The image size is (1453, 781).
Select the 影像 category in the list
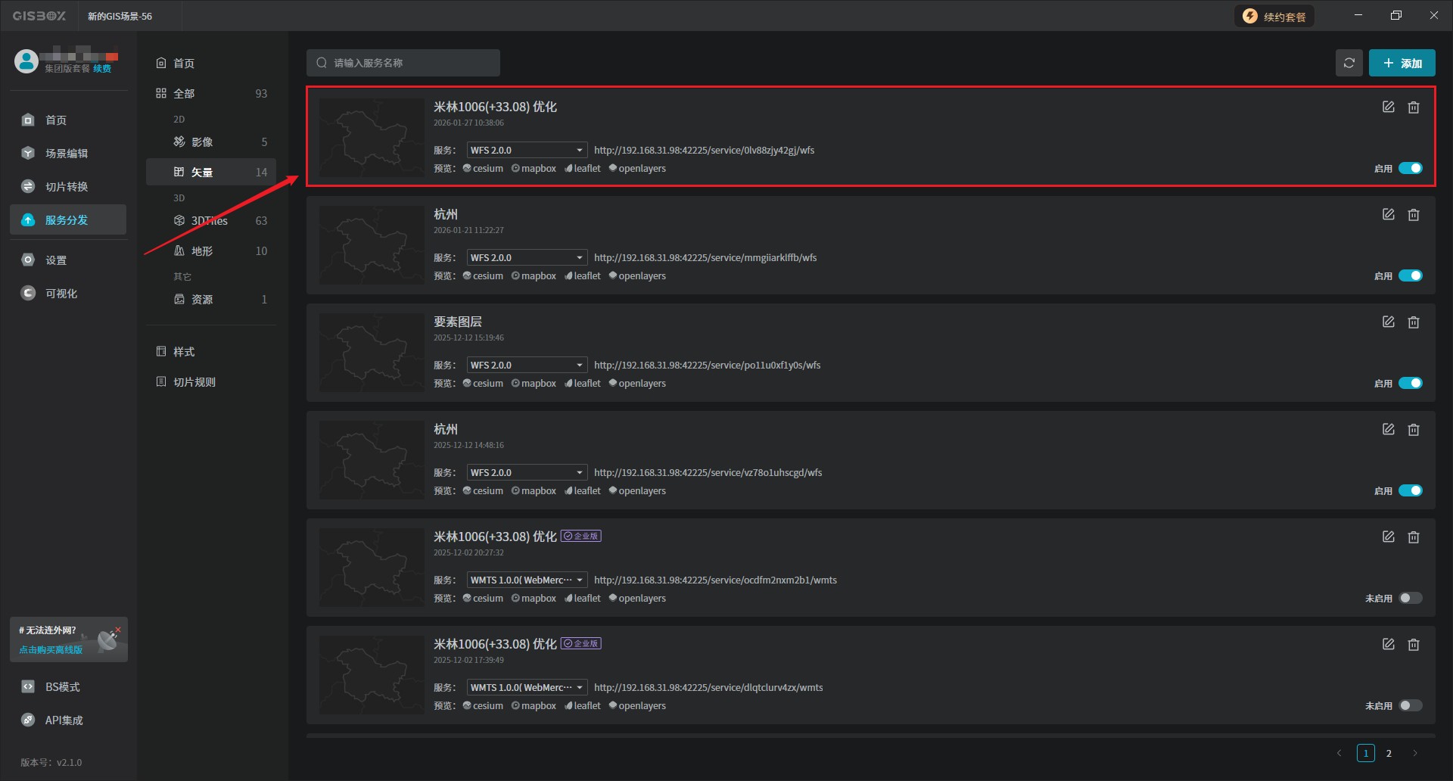point(201,142)
